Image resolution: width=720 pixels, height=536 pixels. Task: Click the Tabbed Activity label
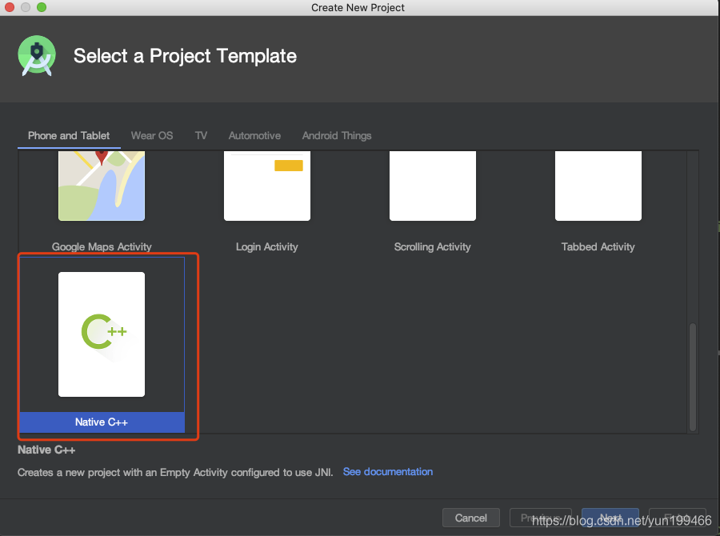point(598,246)
